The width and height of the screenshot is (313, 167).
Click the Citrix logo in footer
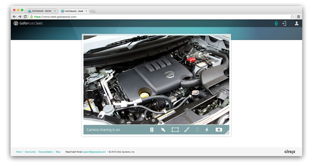pos(290,152)
